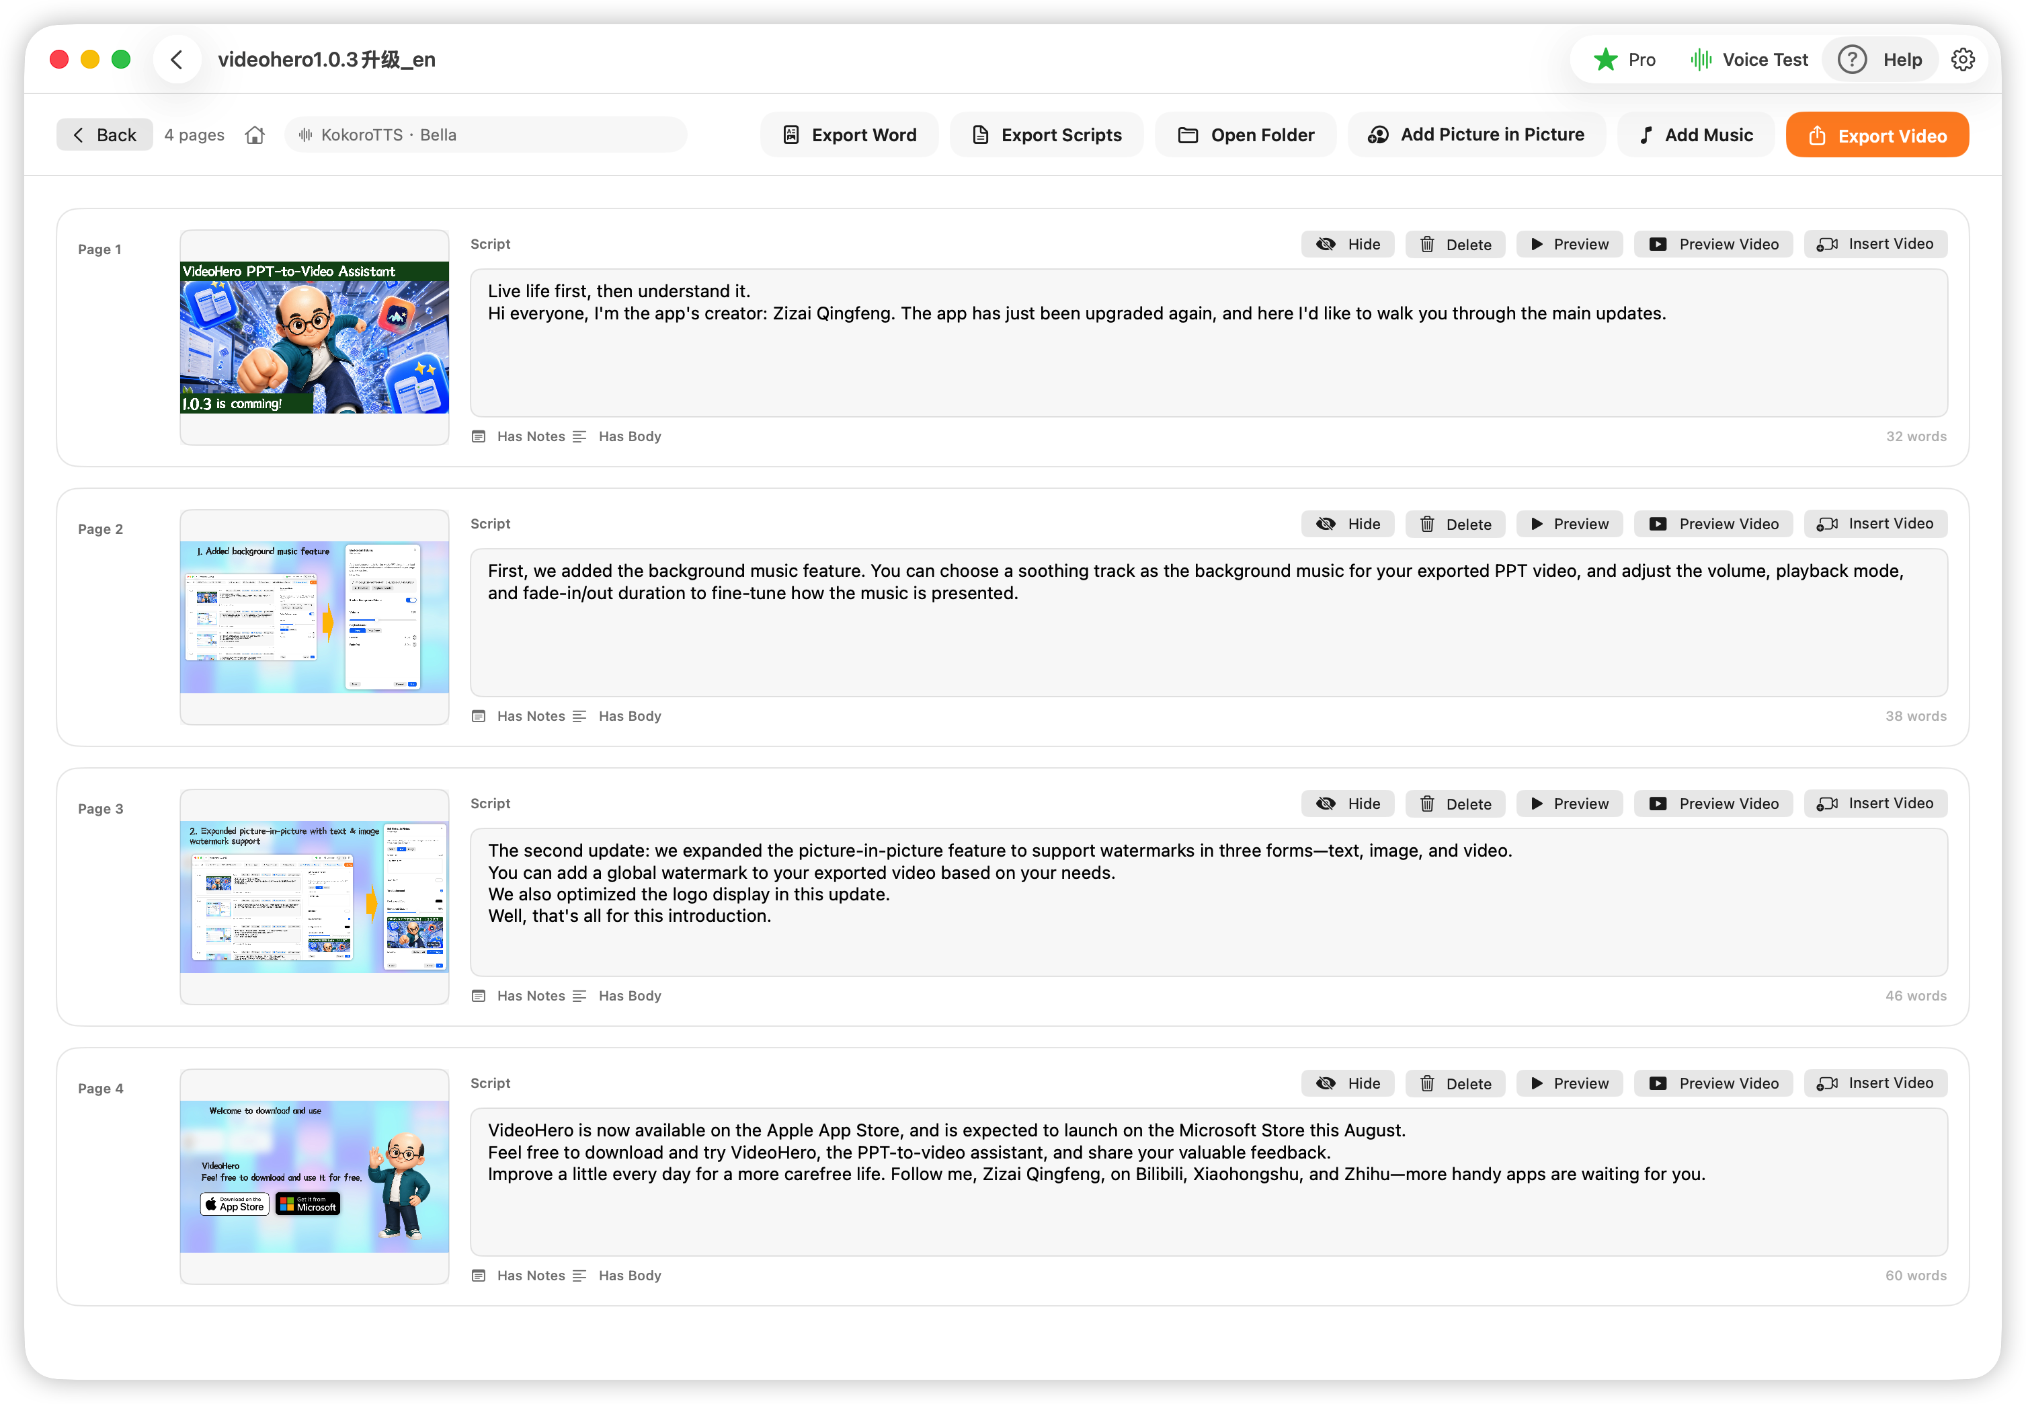The image size is (2026, 1404).
Task: Preview Video for Page 1
Action: coord(1713,245)
